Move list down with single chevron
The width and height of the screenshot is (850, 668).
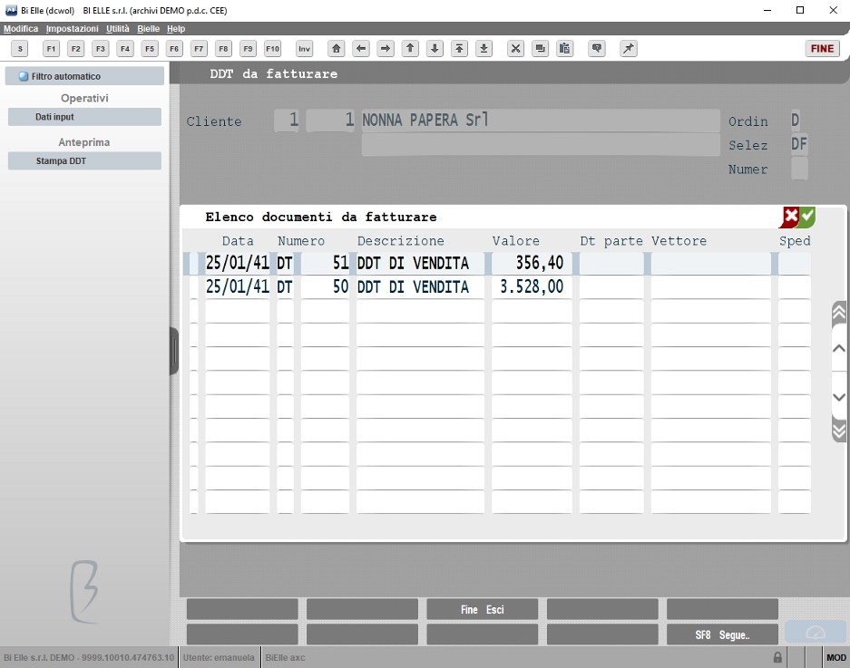click(x=838, y=397)
